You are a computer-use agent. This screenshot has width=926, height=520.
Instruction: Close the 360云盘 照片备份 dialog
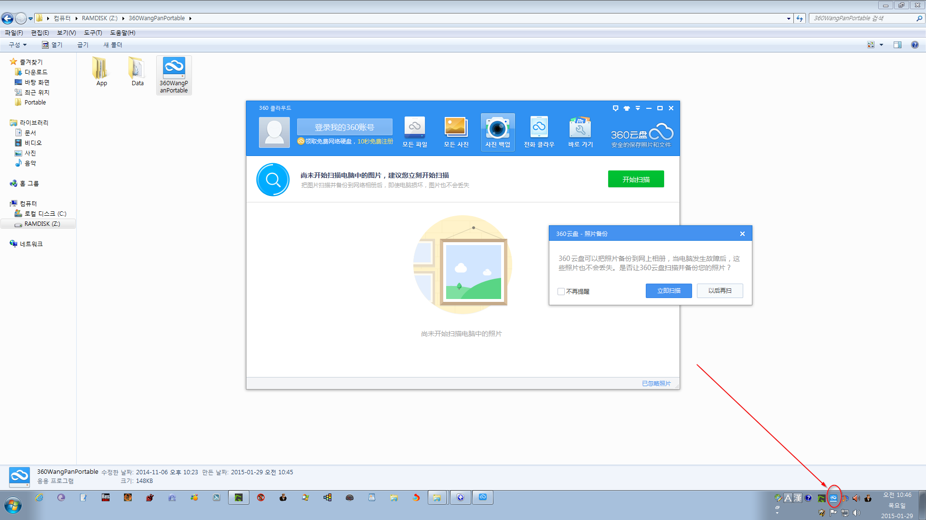click(x=742, y=234)
